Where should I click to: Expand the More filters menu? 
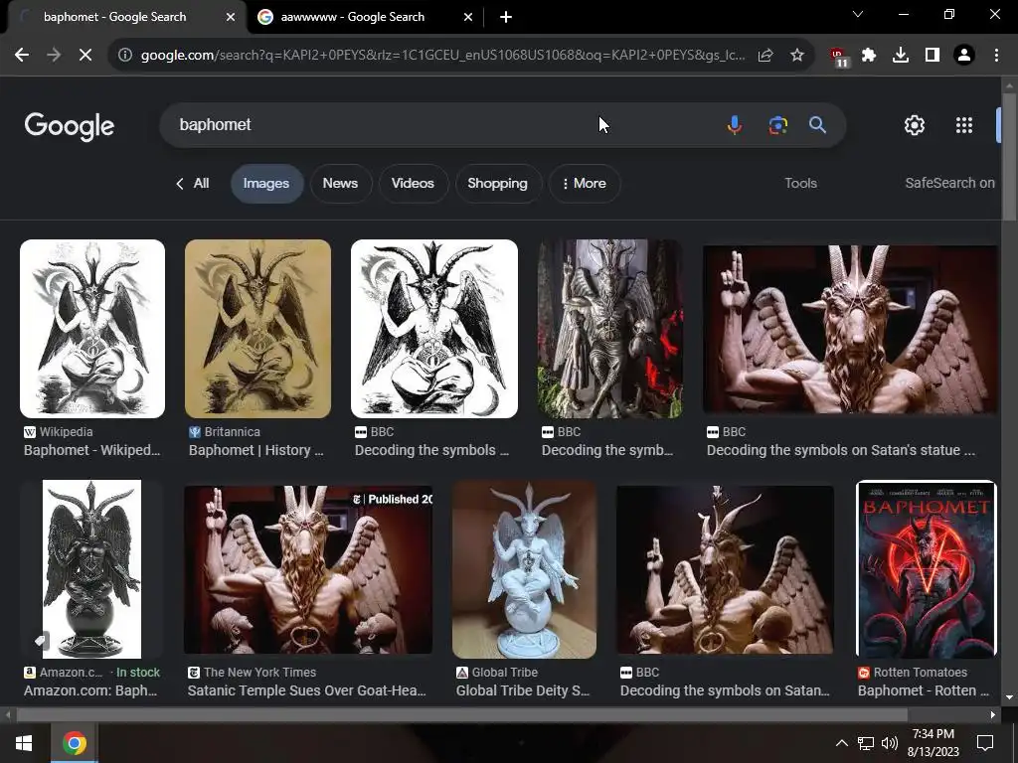coord(585,184)
